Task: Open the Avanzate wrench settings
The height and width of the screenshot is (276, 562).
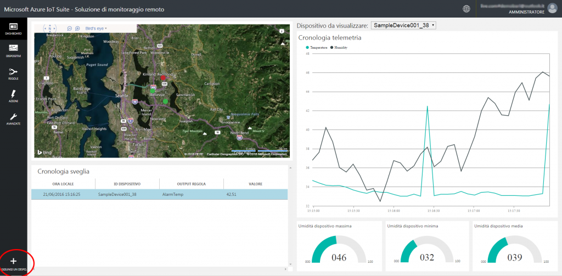Action: pos(13,119)
